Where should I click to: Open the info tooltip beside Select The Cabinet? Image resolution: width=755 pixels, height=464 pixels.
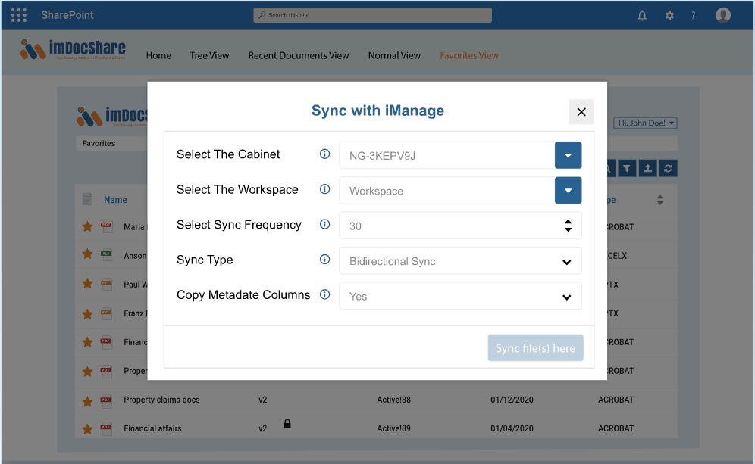coord(324,154)
